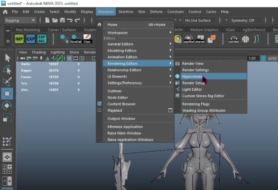
Task: Toggle the film gate display
Action: (76, 58)
